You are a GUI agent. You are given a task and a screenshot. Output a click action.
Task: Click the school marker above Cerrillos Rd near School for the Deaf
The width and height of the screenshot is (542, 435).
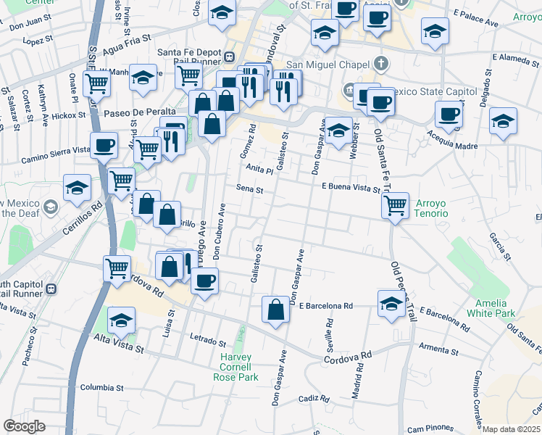pyautogui.click(x=77, y=190)
